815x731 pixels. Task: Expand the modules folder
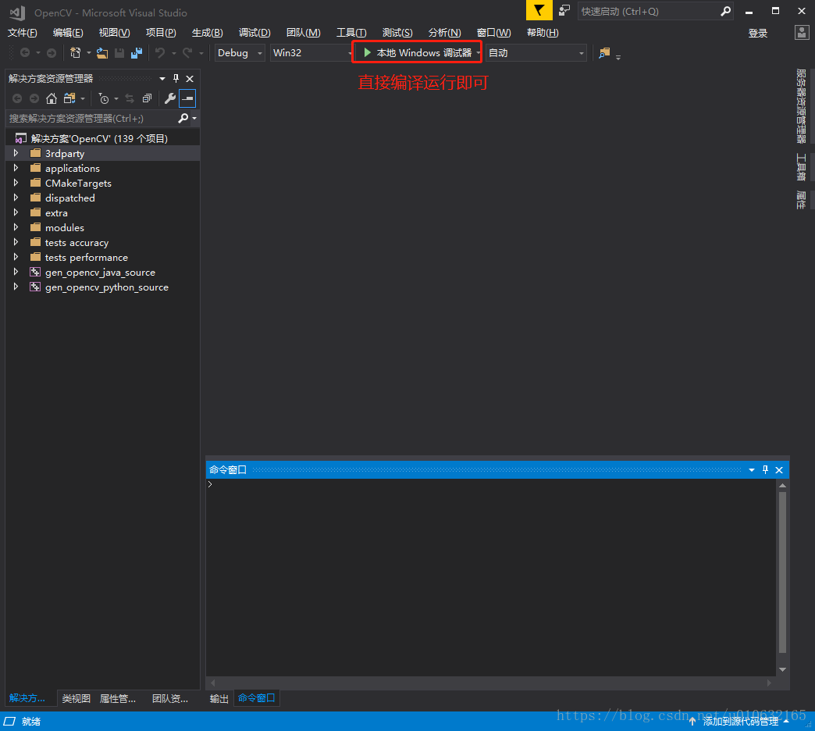tap(16, 227)
